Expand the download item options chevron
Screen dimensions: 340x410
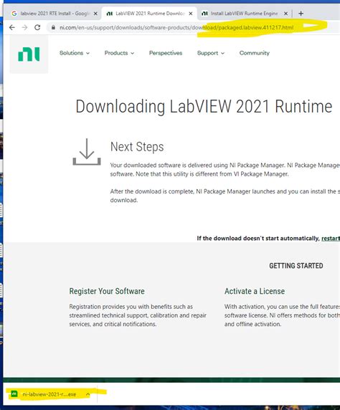point(88,394)
